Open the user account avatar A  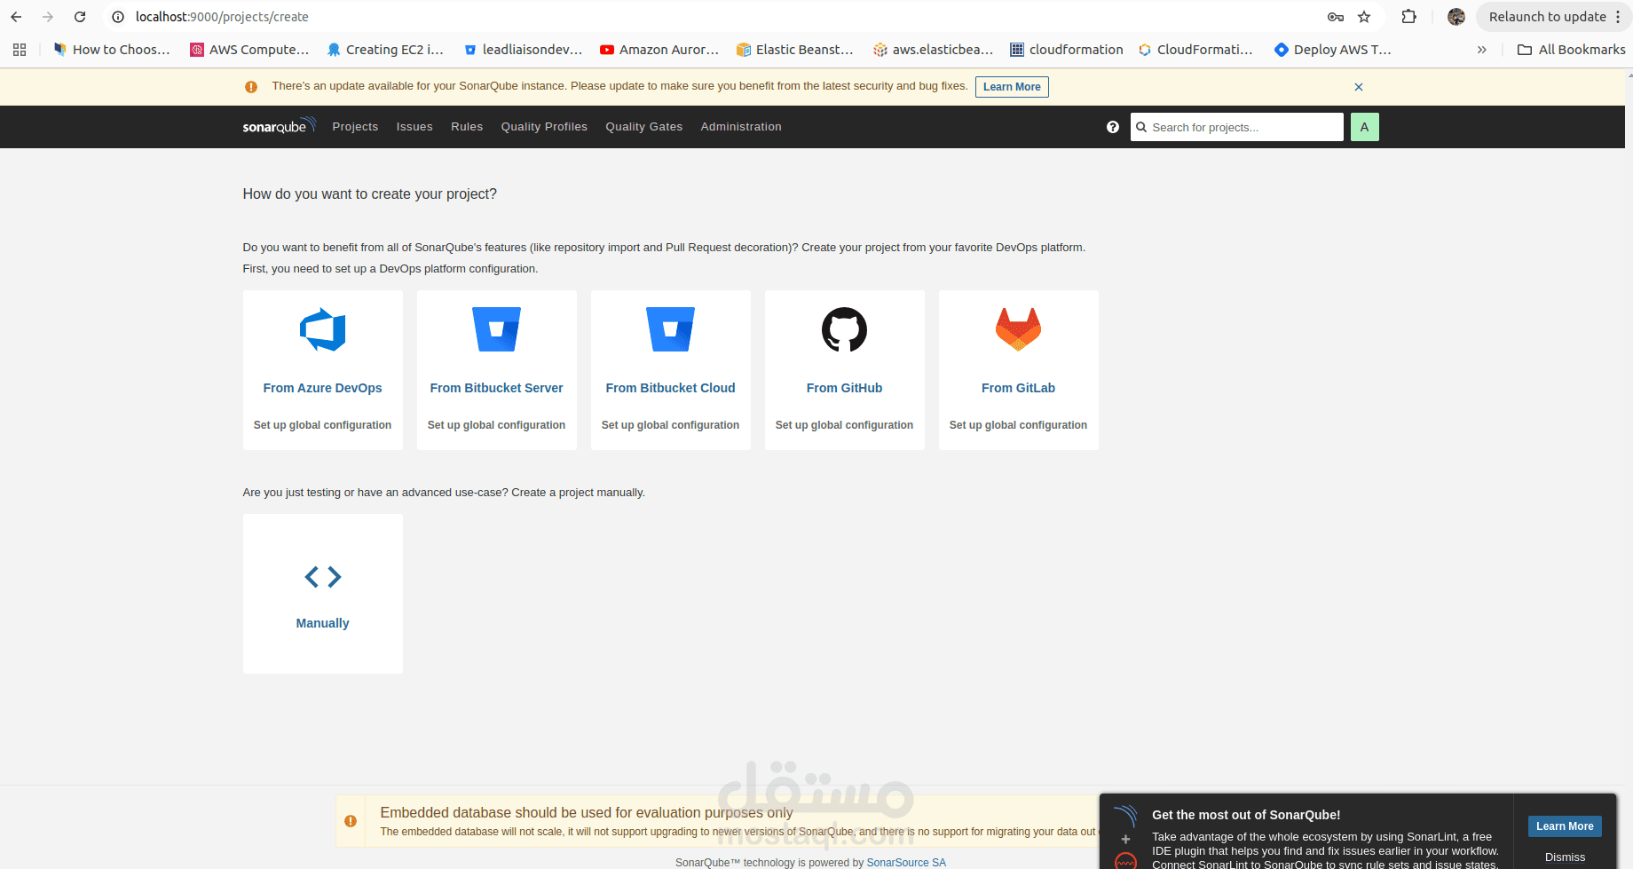click(x=1365, y=127)
